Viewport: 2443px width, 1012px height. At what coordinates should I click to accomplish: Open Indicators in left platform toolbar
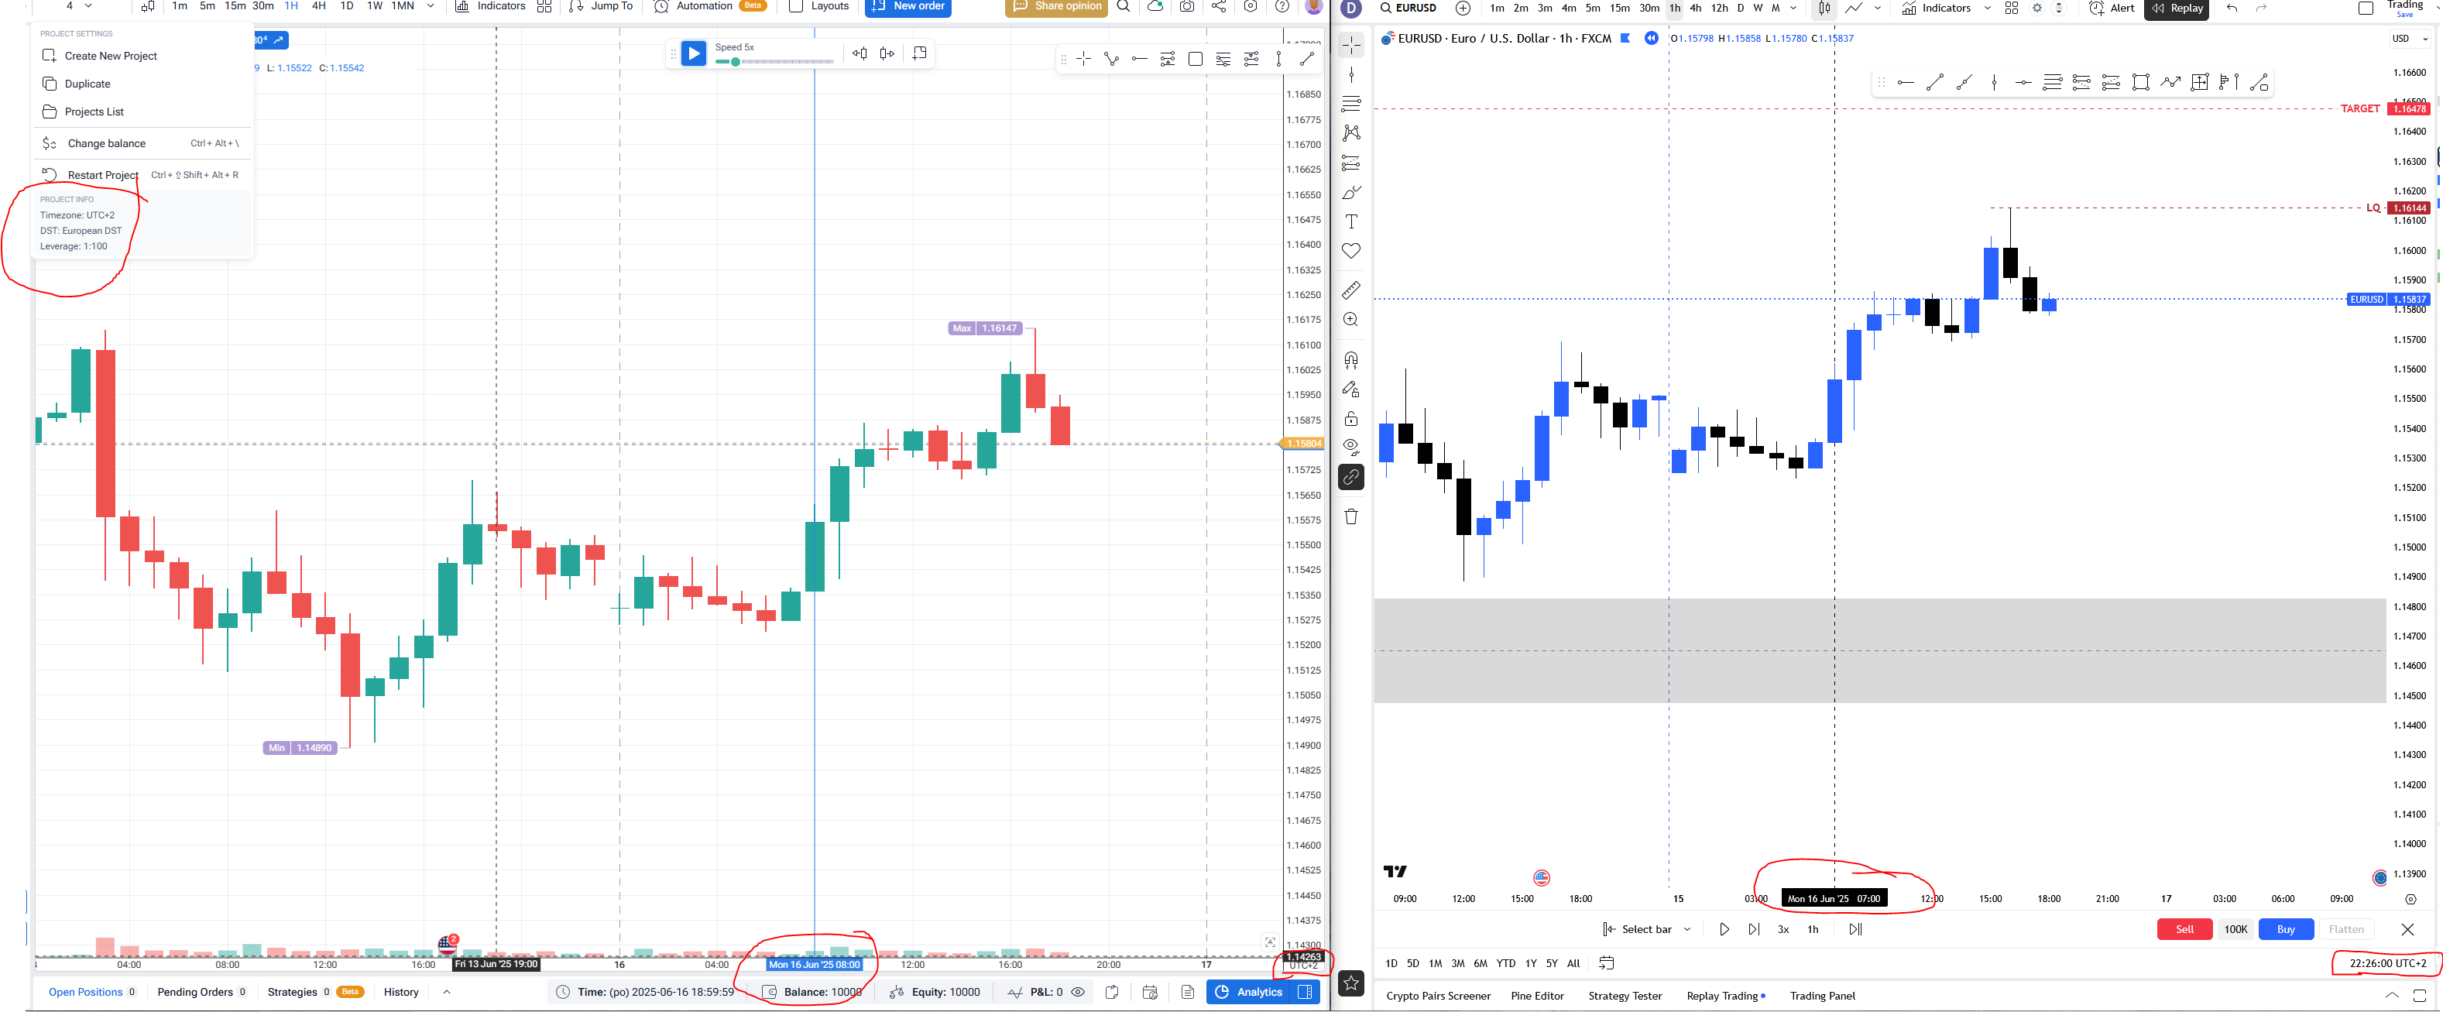[490, 5]
